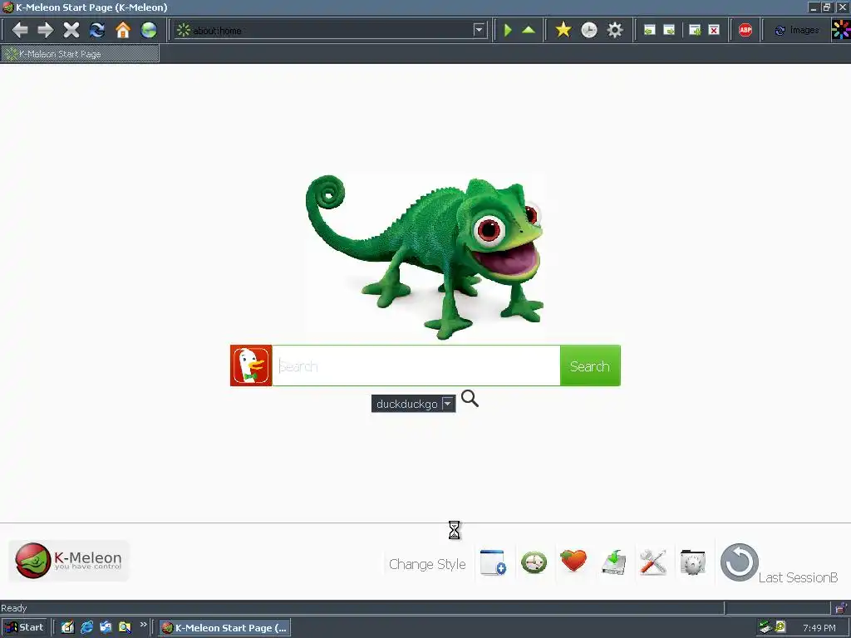Viewport: 851px width, 638px height.
Task: Close current tab via red X window icon
Action: point(714,31)
